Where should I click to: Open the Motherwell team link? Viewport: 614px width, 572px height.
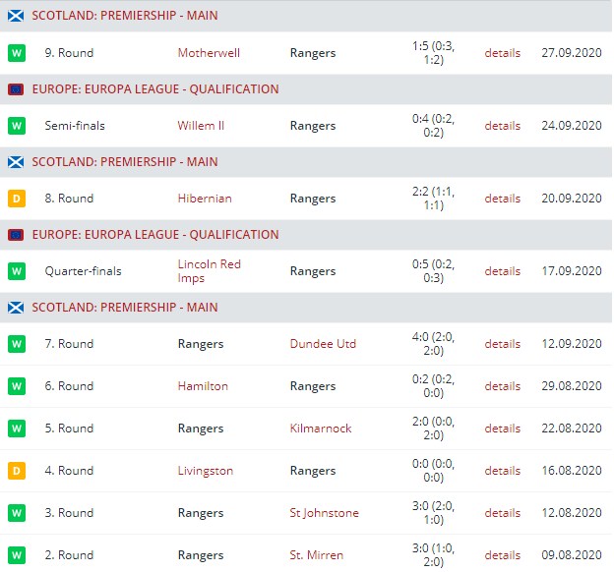click(209, 53)
